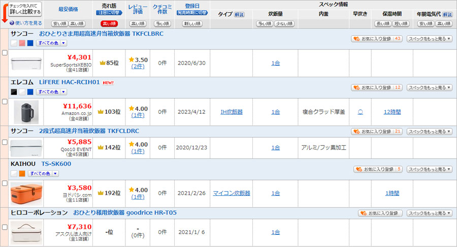Open TS-SK600 product link
Image resolution: width=457 pixels, height=247 pixels.
tap(56, 164)
